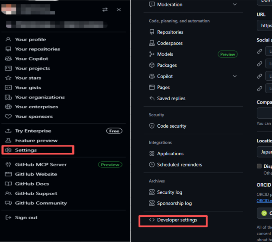
Task: Click the Developer settings code icon
Action: 152,220
